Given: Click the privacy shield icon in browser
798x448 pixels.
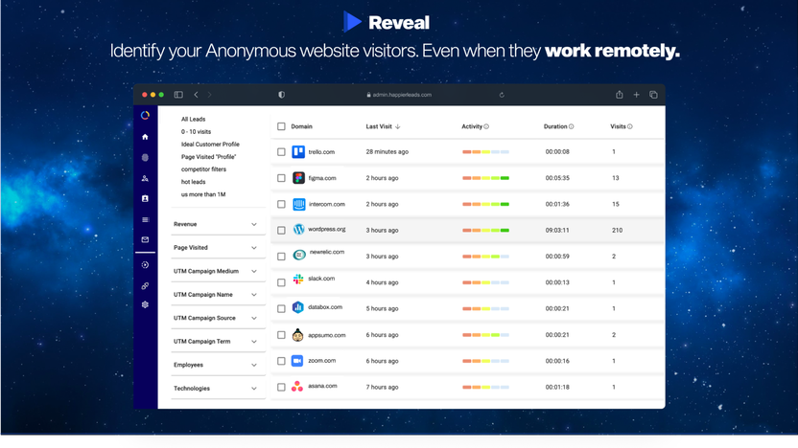Looking at the screenshot, I should coord(281,95).
